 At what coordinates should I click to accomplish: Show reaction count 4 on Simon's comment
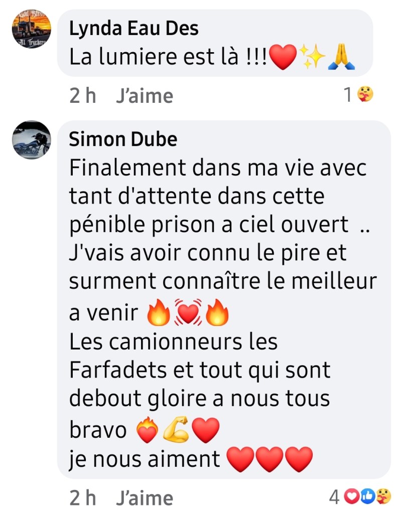334,497
